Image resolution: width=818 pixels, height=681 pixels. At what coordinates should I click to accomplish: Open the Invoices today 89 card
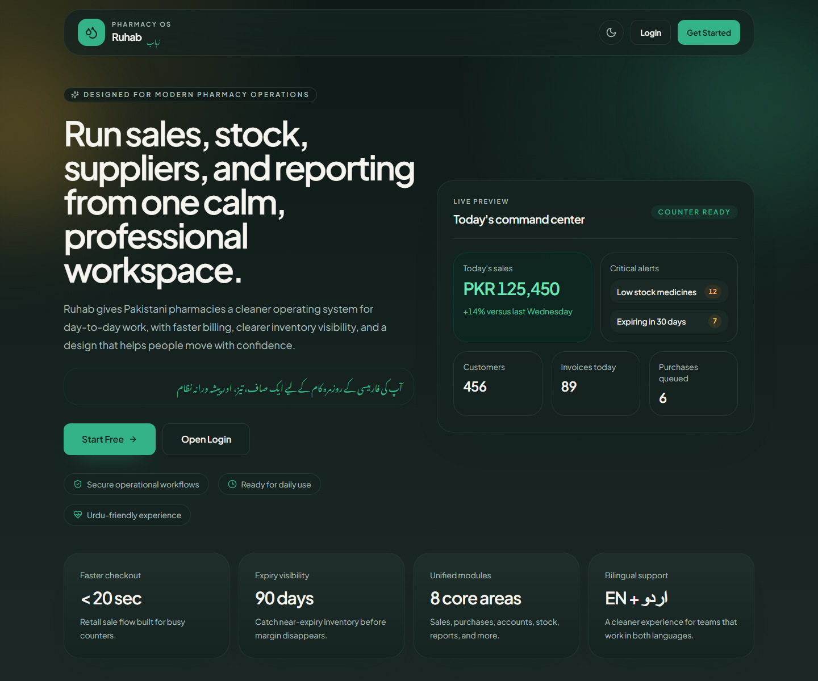pyautogui.click(x=596, y=384)
